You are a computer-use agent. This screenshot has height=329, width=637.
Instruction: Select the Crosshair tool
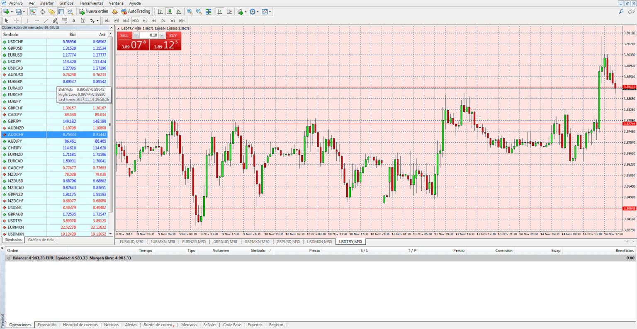(x=16, y=21)
